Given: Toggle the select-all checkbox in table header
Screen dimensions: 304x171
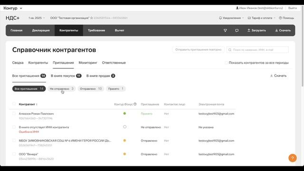Looking at the screenshot, I should (x=14, y=104).
